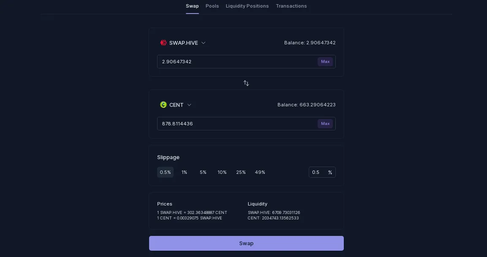Expand the CENT token chevron
The height and width of the screenshot is (257, 487).
(189, 105)
